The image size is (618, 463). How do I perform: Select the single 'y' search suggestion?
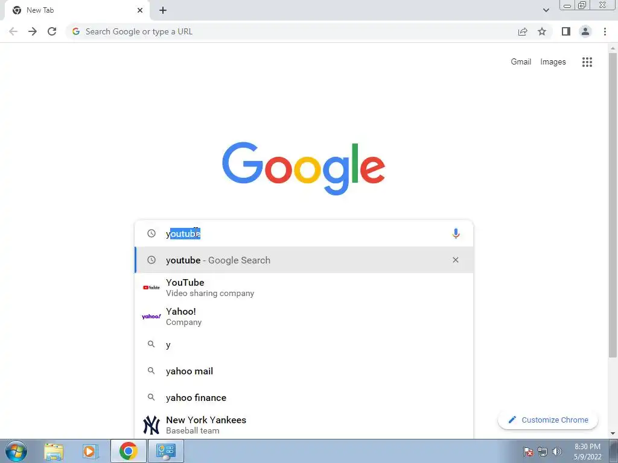click(x=304, y=344)
